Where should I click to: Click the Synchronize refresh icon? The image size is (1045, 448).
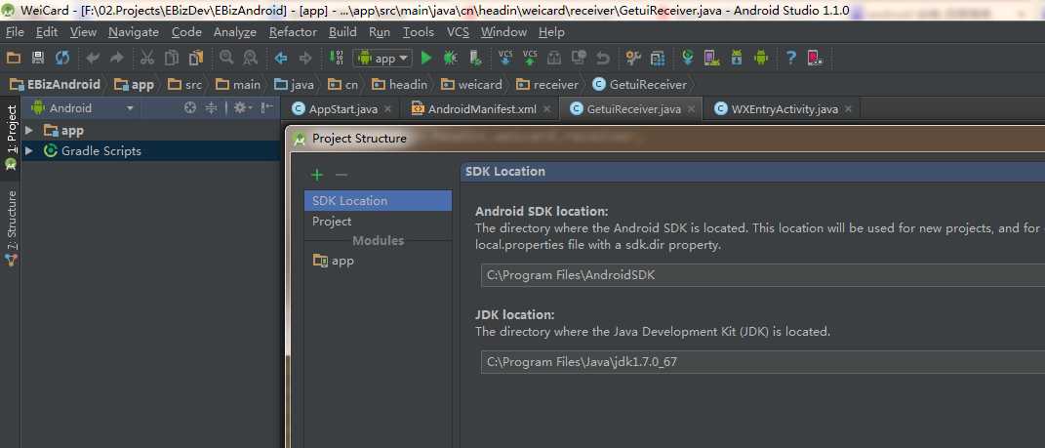[62, 59]
